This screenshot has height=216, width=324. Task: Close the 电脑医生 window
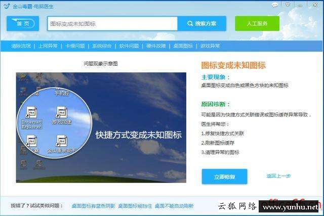(315, 5)
